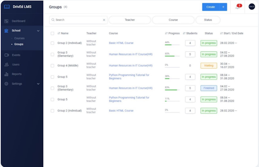Click the date 30.04 – 16.07.2020
259x167 pixels.
tap(227, 66)
